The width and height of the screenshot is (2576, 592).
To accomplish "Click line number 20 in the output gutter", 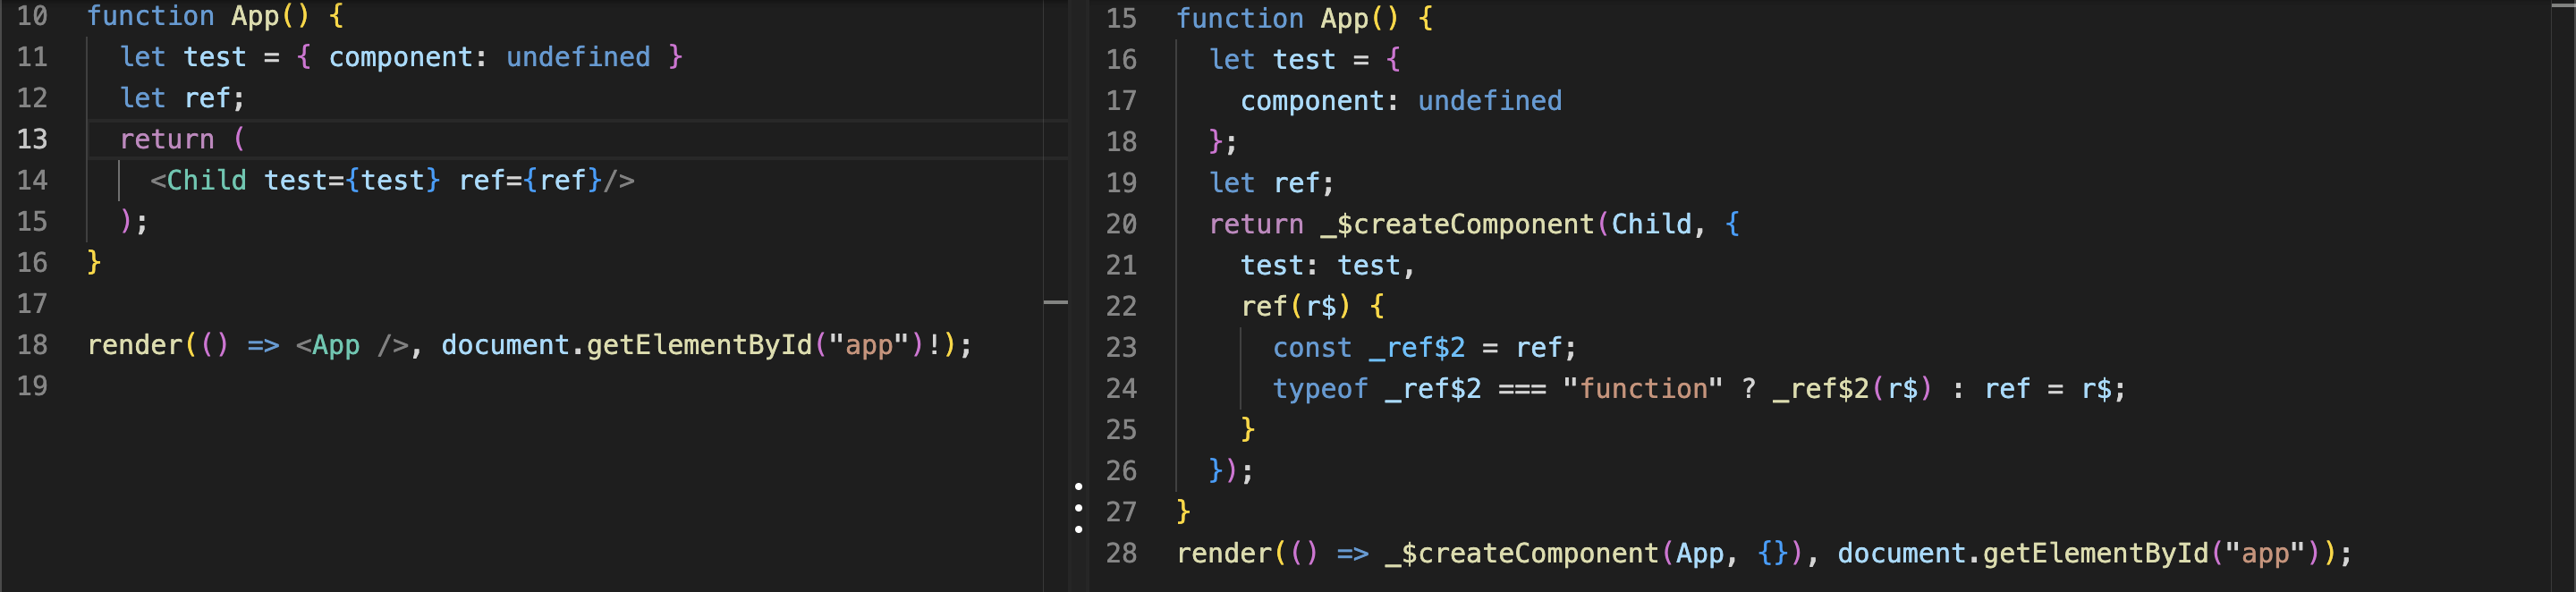I will point(1121,224).
